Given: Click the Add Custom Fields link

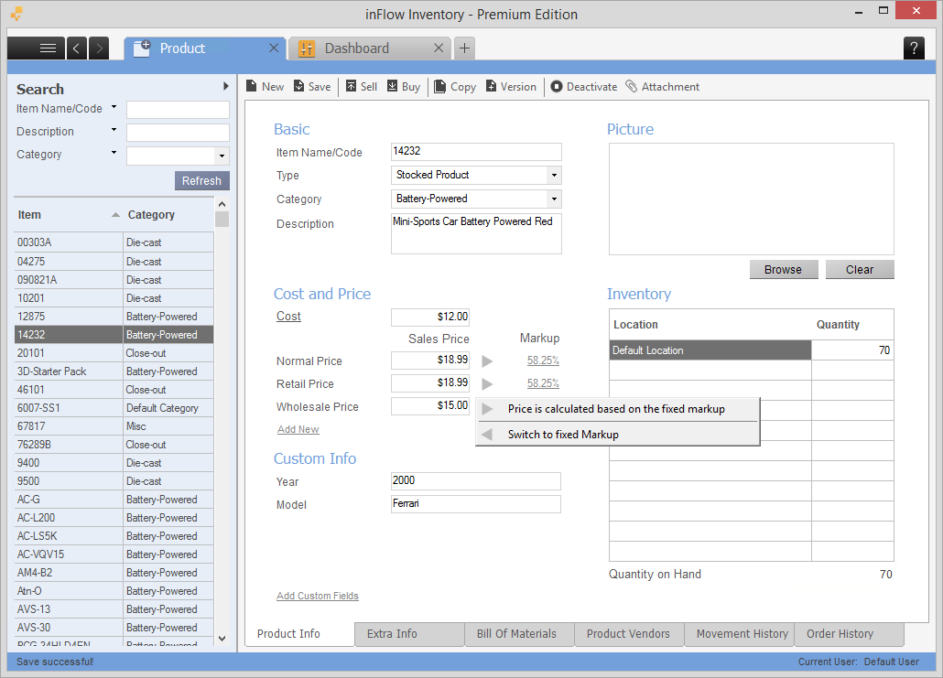Looking at the screenshot, I should [x=318, y=596].
